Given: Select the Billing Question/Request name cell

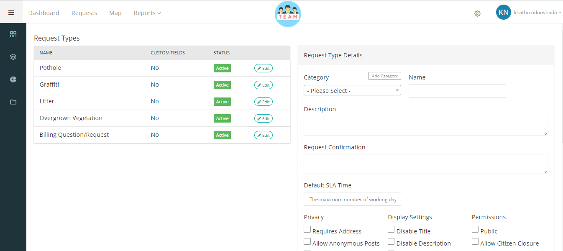Looking at the screenshot, I should [74, 135].
